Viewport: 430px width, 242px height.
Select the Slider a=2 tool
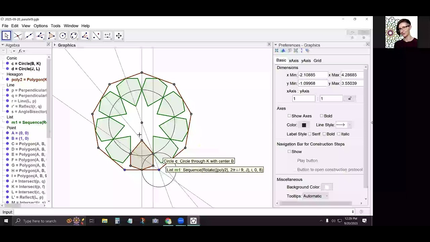[x=107, y=36]
